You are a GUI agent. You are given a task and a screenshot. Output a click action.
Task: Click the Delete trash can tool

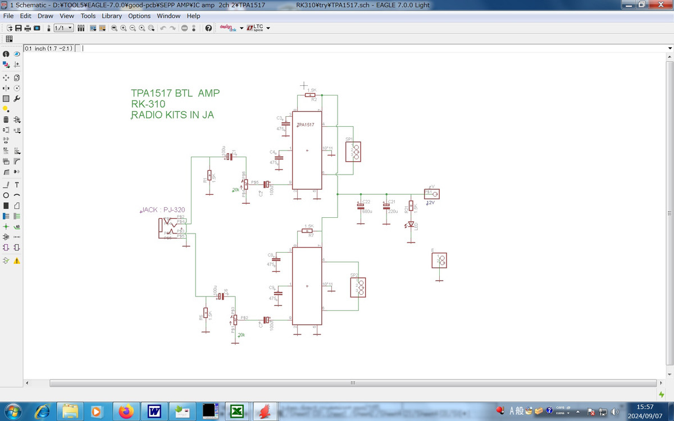tap(6, 119)
